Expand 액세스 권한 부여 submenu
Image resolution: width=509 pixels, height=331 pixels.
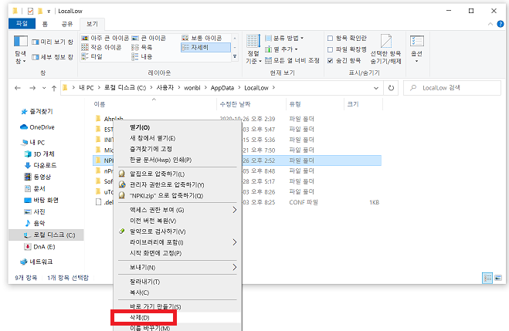178,210
